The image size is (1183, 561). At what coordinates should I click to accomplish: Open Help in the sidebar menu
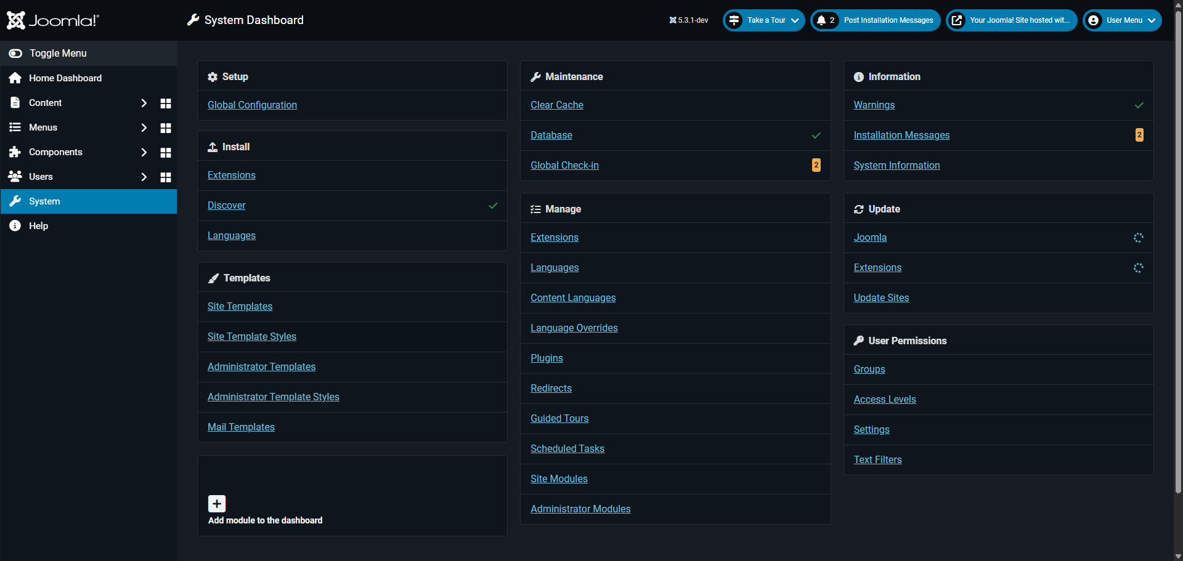tap(89, 226)
